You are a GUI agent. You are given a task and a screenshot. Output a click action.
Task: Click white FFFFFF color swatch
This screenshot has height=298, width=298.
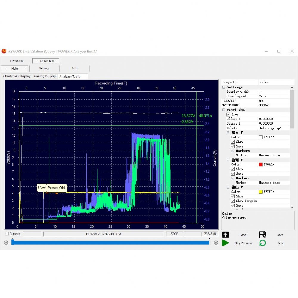tap(260, 137)
